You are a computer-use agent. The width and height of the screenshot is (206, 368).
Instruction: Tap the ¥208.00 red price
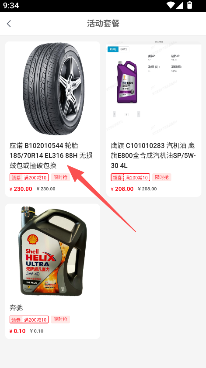(x=122, y=189)
